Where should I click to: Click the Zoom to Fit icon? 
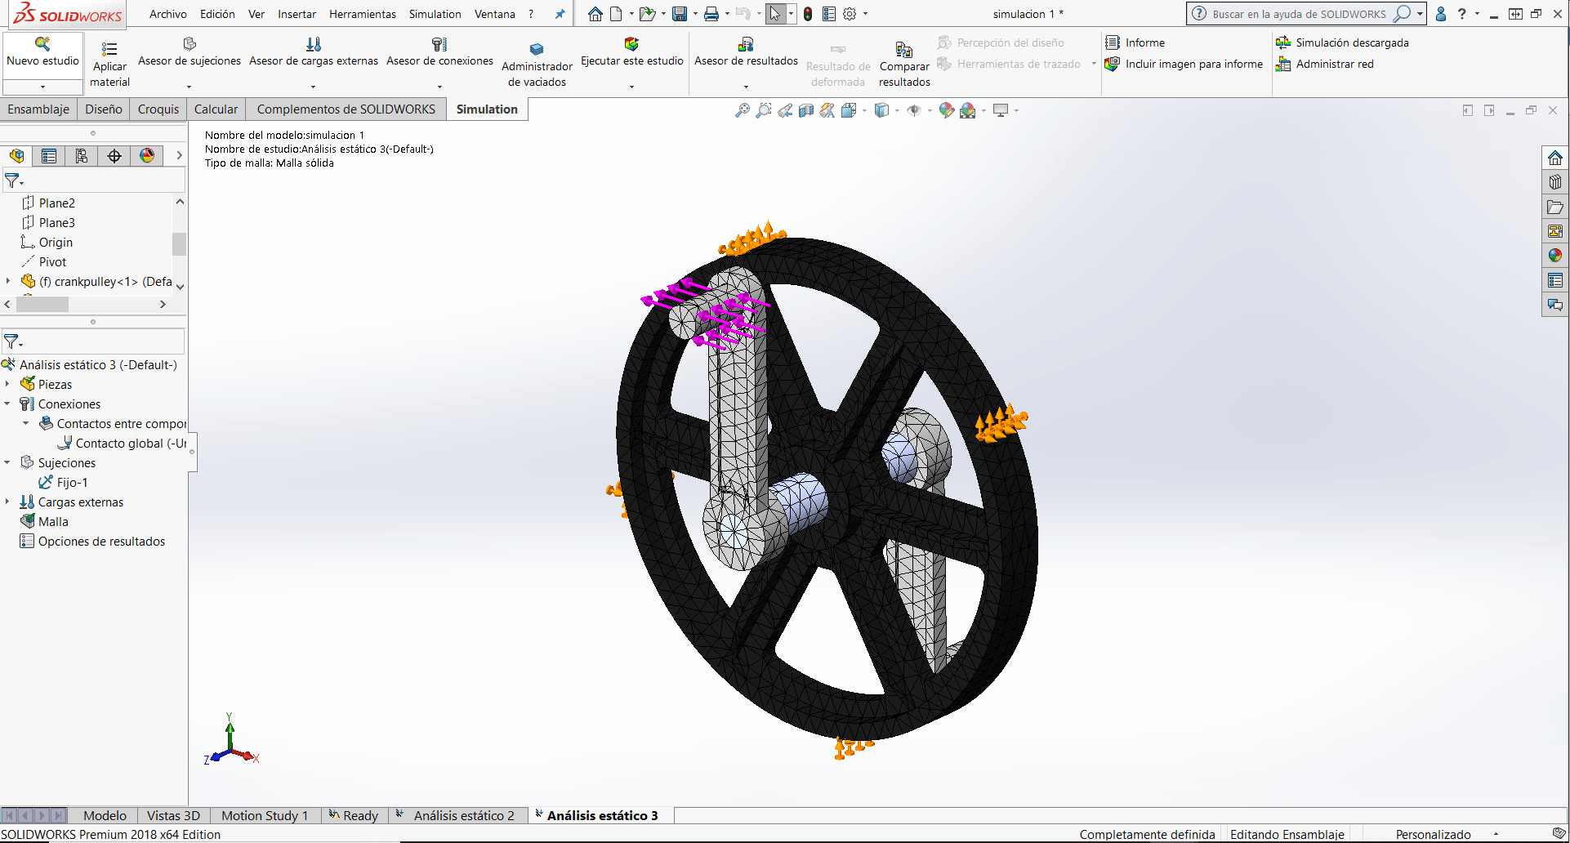[x=742, y=110]
